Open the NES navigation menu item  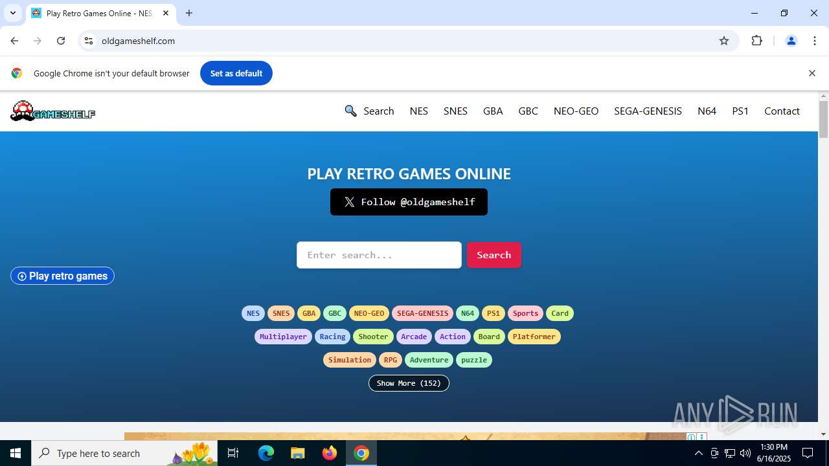pyautogui.click(x=419, y=111)
